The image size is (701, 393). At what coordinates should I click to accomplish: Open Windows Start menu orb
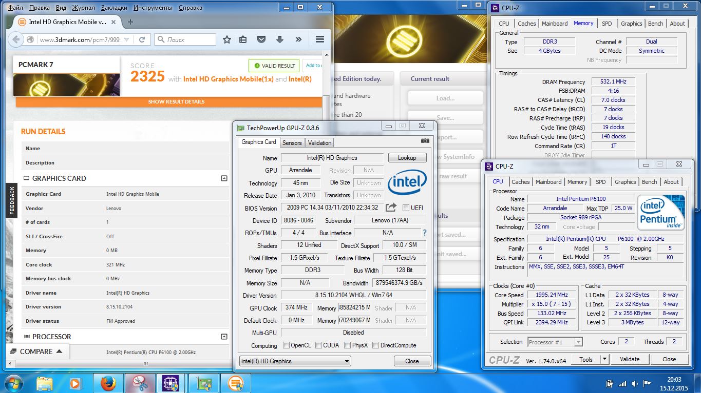[13, 383]
